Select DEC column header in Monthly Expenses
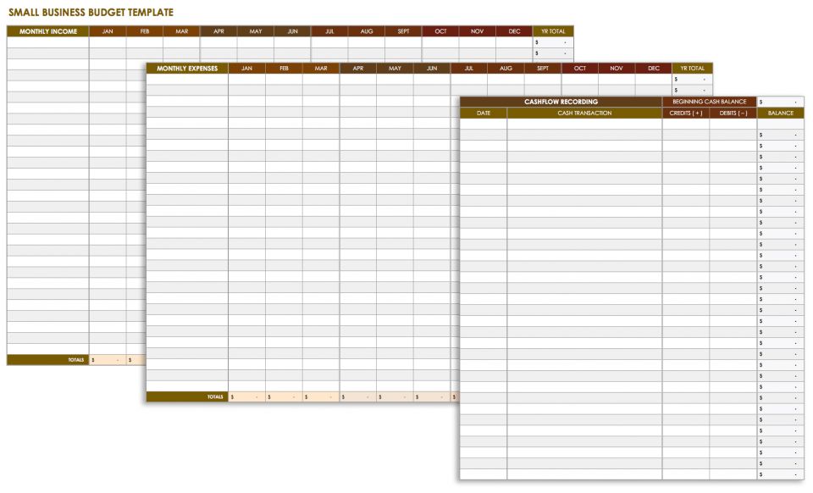This screenshot has width=813, height=493. (654, 69)
